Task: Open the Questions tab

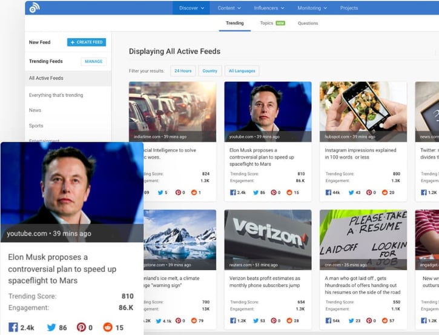Action: tap(308, 23)
